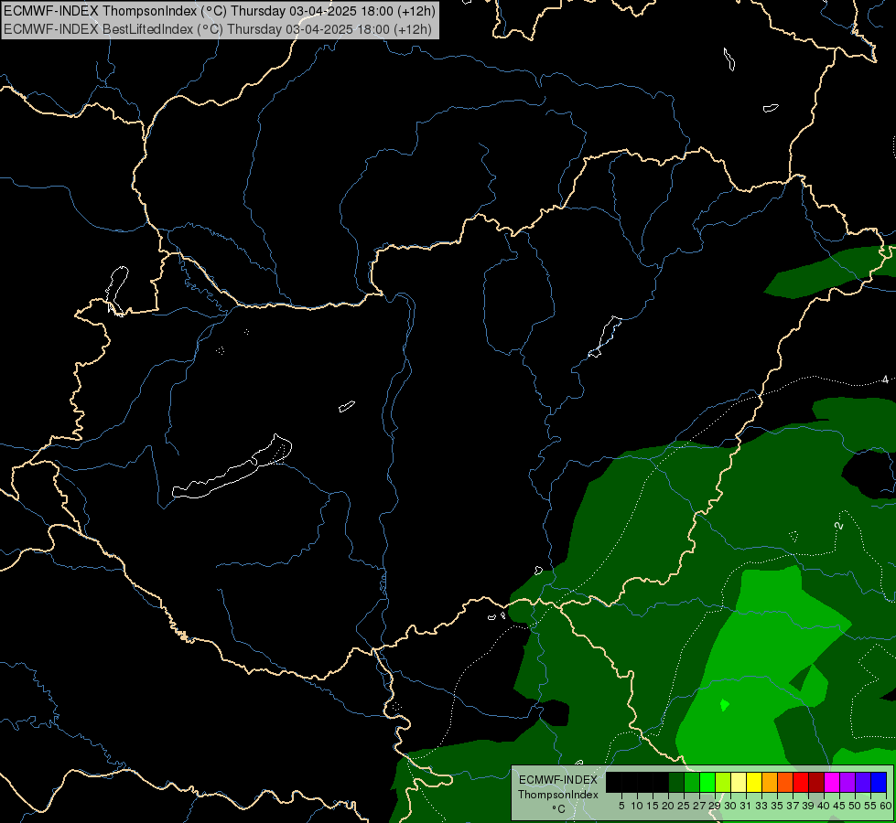Click the legend scale value '60'
The image size is (896, 823).
[x=886, y=806]
